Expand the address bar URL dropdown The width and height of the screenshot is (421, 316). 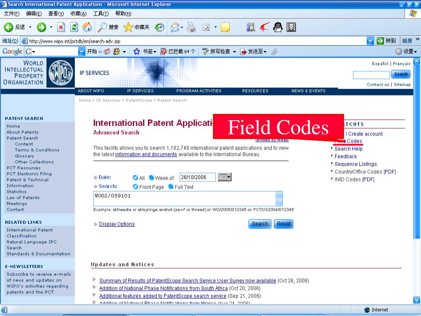(370, 41)
